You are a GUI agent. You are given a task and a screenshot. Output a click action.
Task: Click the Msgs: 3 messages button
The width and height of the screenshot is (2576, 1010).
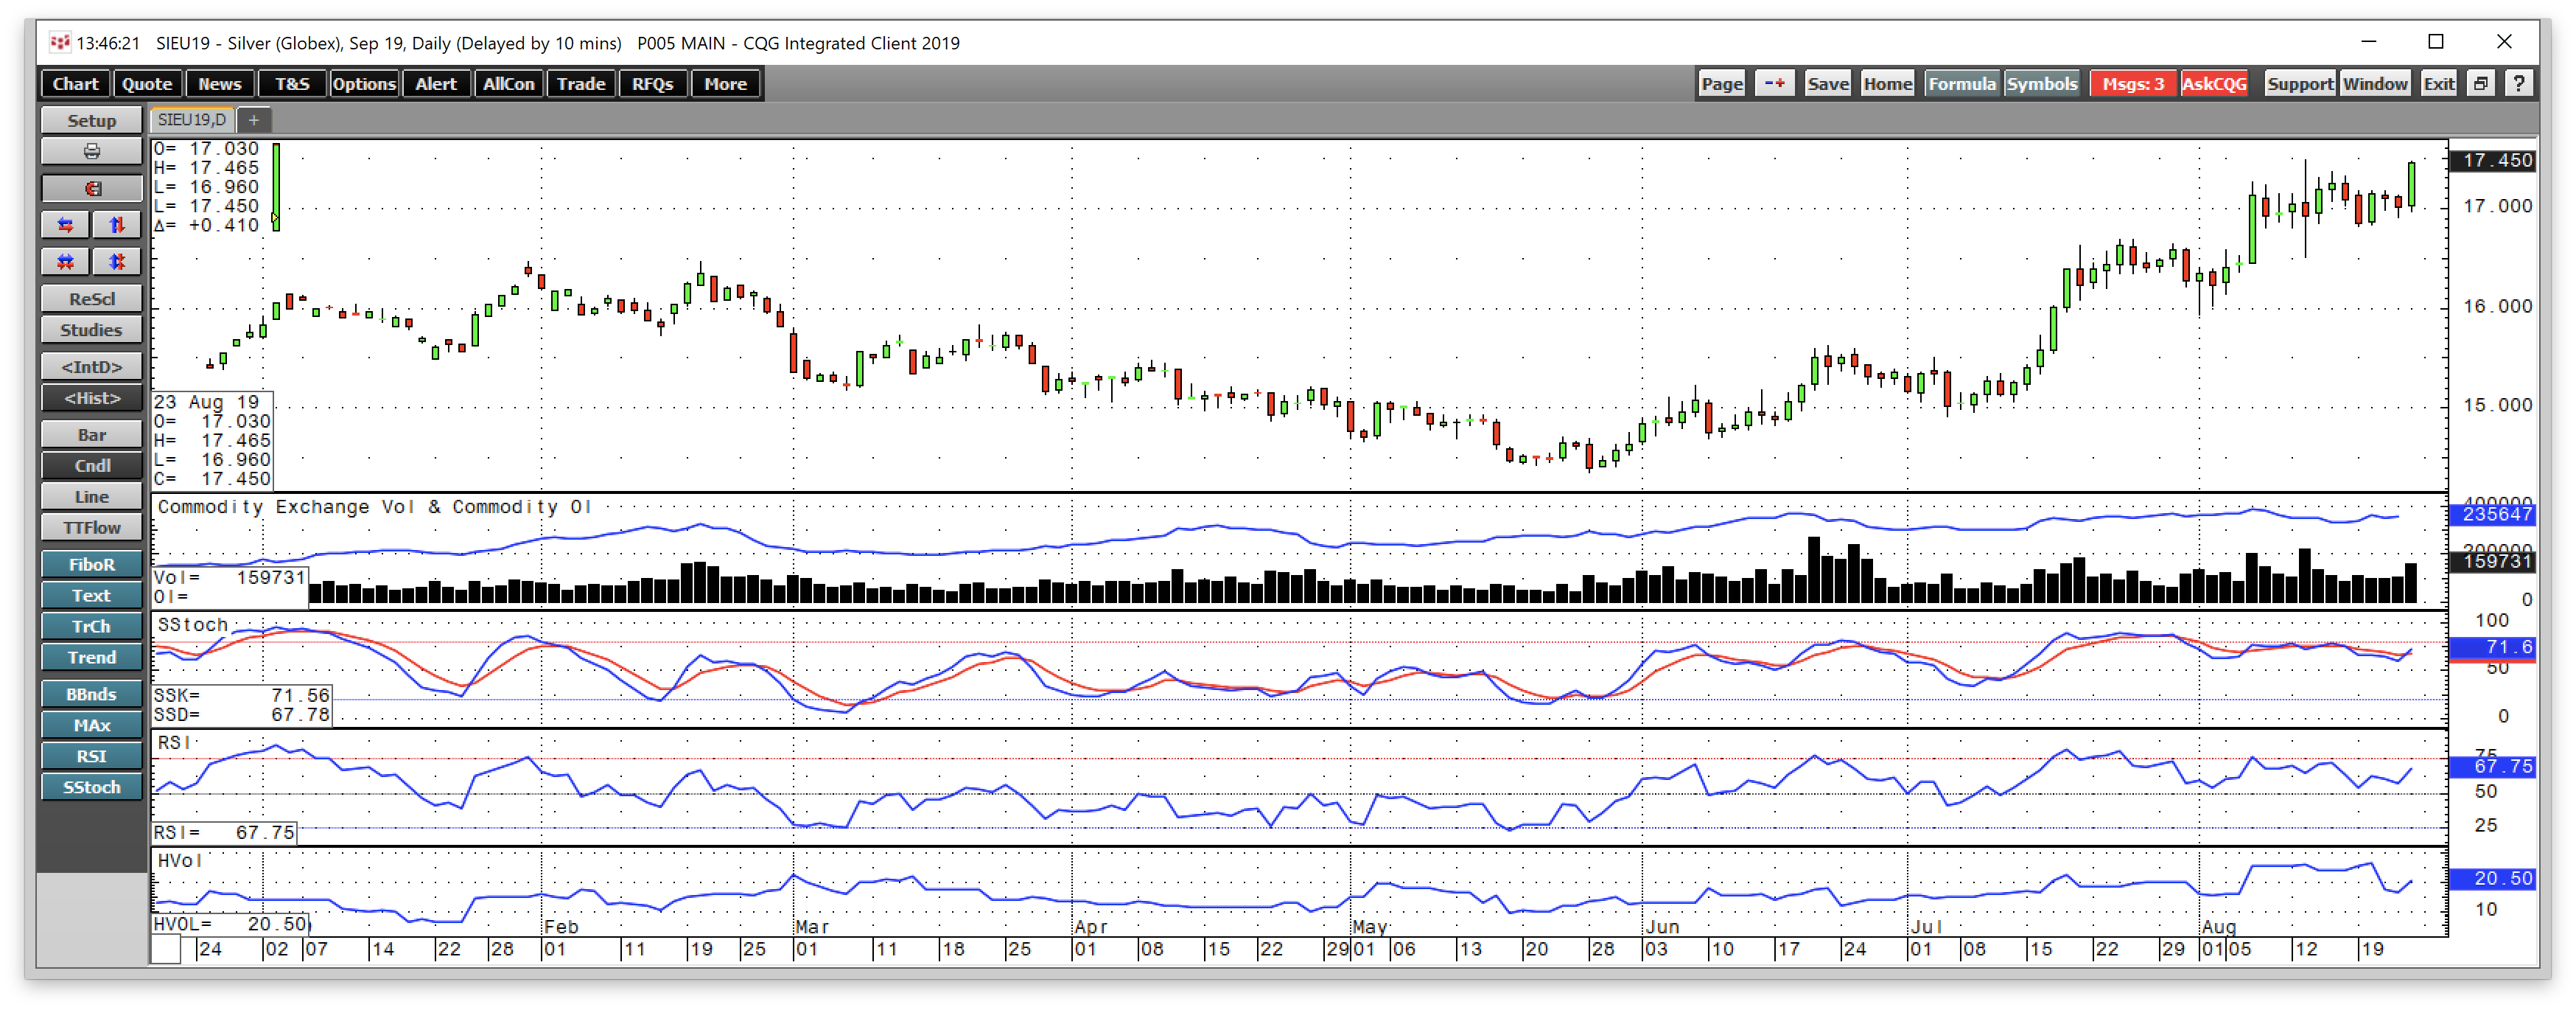coord(2132,84)
